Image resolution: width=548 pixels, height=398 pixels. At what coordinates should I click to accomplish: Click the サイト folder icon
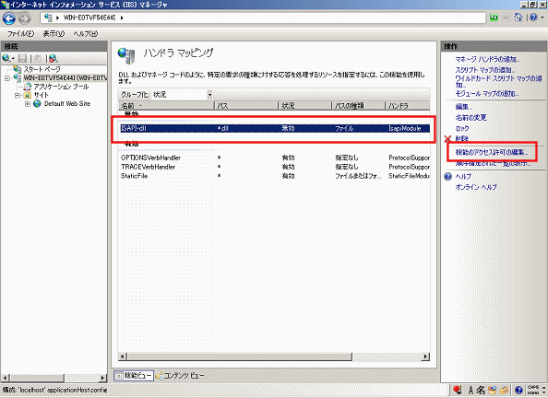(x=28, y=95)
